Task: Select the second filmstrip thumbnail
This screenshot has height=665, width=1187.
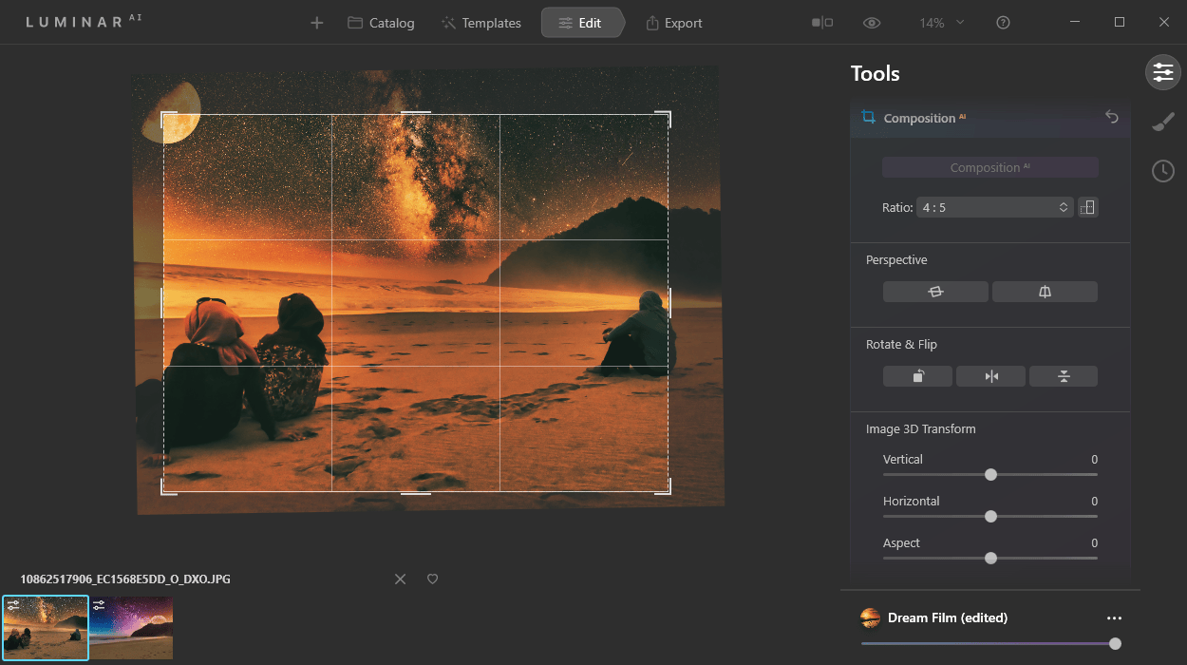Action: point(131,627)
